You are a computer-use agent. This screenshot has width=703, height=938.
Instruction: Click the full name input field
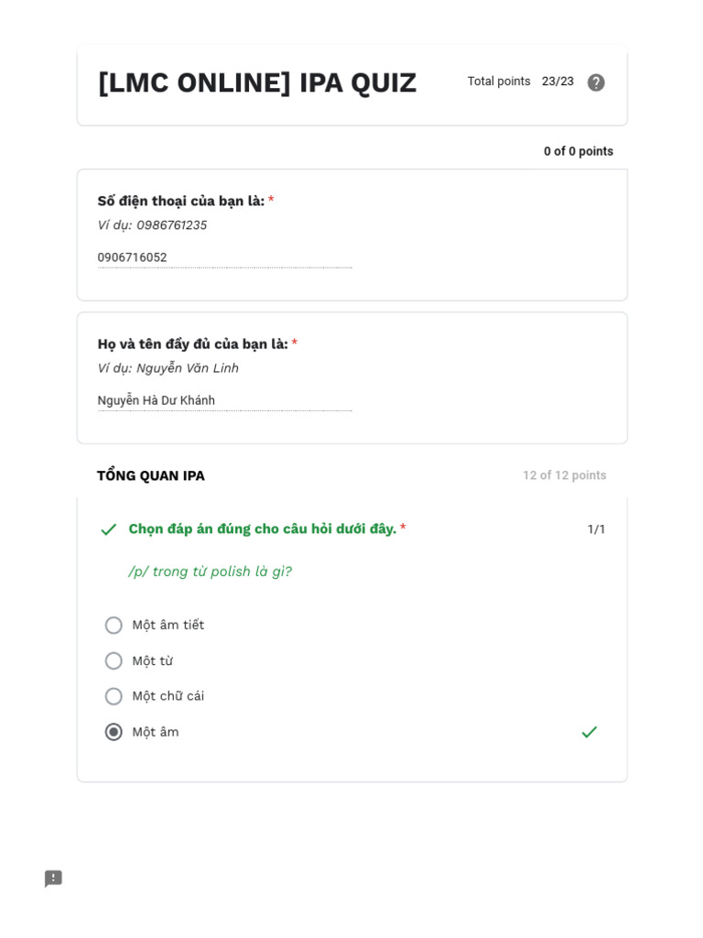coord(224,400)
